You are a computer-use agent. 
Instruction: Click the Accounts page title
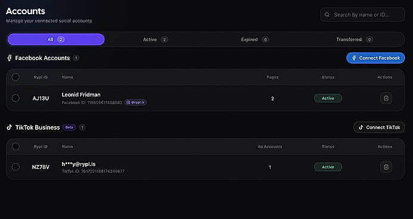26,11
